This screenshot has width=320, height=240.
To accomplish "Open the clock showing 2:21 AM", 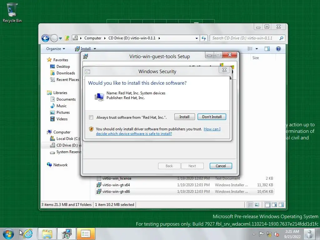I will [x=292, y=234].
